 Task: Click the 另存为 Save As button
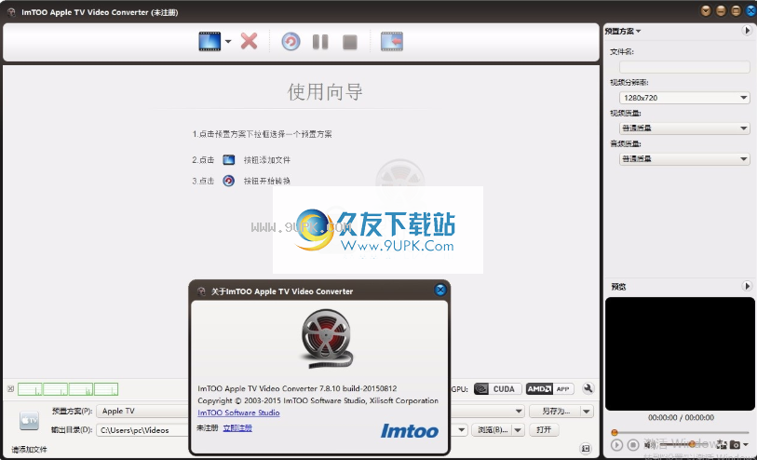(x=555, y=412)
